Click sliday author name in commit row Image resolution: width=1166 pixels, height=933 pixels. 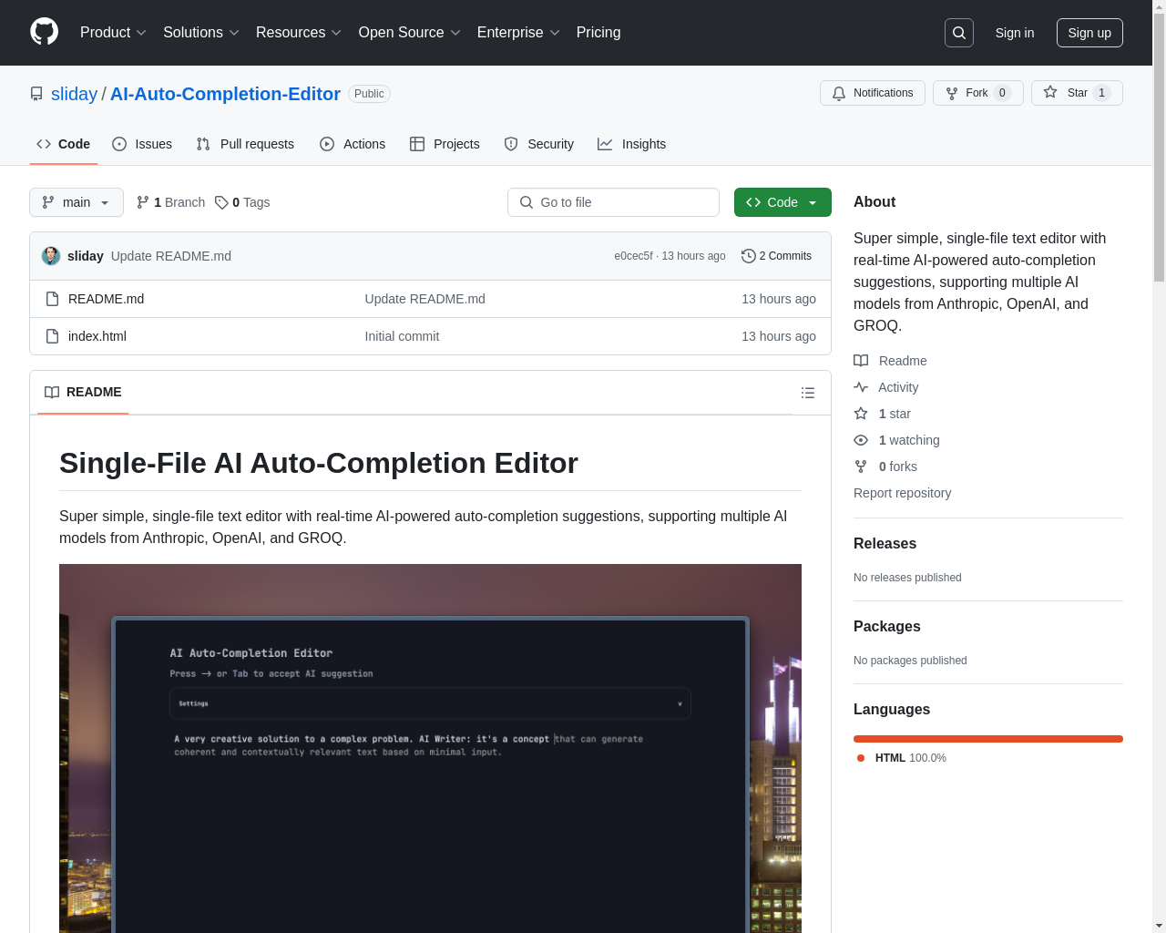(x=86, y=256)
